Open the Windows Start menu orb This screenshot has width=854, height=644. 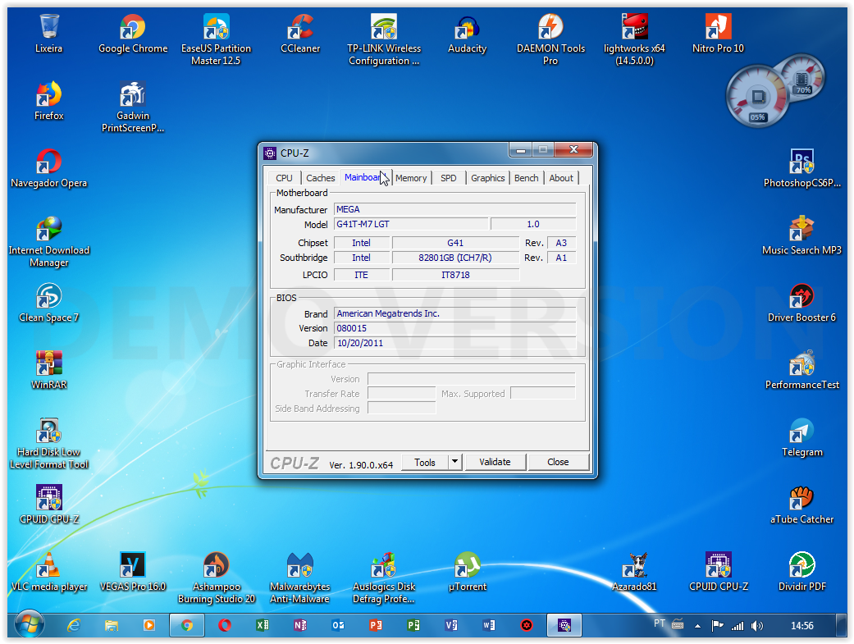pos(30,624)
